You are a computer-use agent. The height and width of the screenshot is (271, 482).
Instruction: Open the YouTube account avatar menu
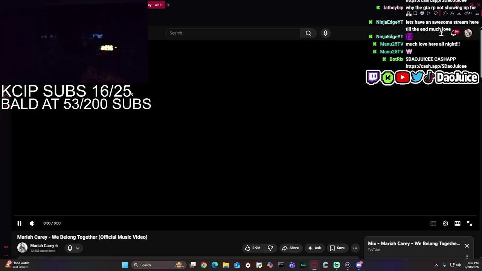[468, 33]
